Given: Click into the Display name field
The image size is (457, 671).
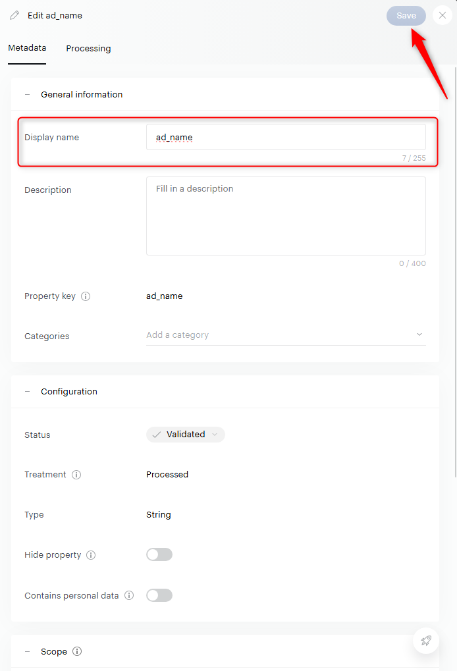Looking at the screenshot, I should point(286,137).
